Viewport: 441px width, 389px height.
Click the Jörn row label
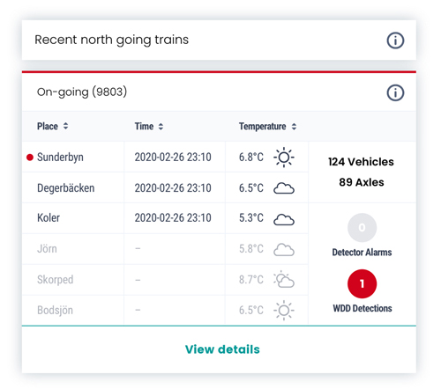pos(47,249)
